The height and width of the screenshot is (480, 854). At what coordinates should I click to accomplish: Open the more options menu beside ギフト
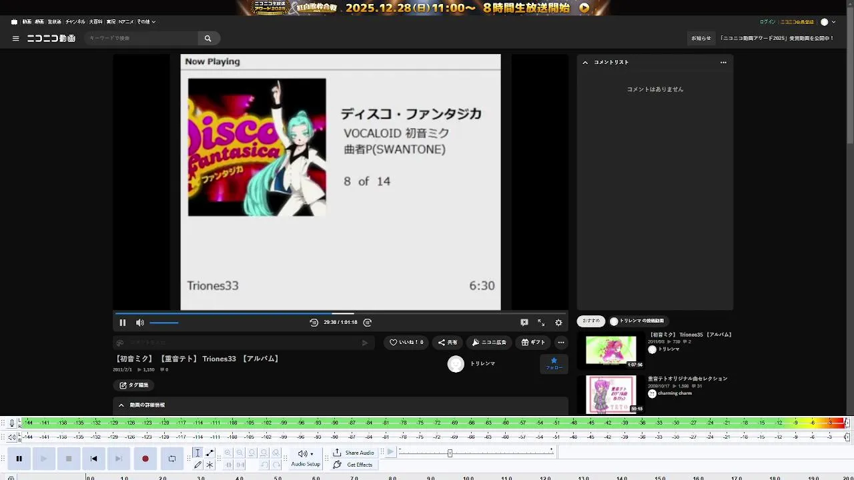click(x=561, y=343)
